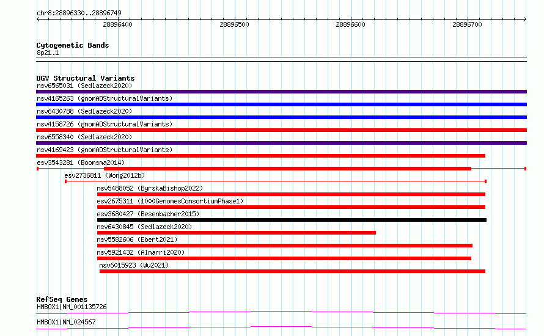This screenshot has height=336, width=544.
Task: Click the esv3680427 black variant bar
Action: [292, 220]
